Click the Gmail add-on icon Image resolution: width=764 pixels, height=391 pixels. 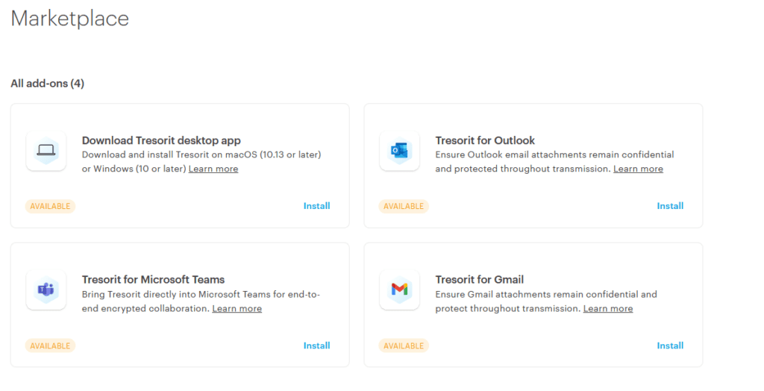[x=399, y=290]
